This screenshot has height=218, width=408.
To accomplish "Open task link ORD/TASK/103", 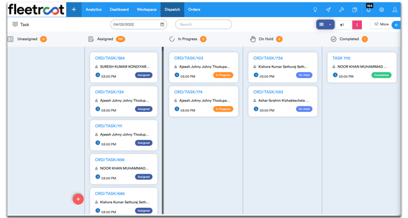I will coord(189,58).
